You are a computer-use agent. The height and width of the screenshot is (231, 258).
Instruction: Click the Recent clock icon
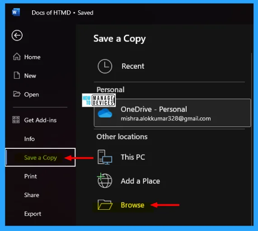[105, 66]
